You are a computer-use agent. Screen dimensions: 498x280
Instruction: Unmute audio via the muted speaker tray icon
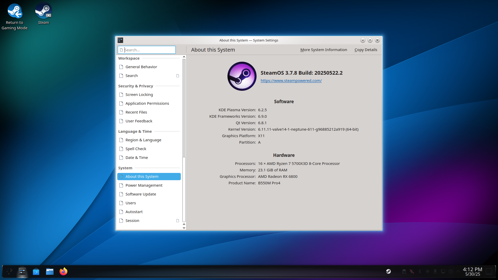(x=412, y=271)
